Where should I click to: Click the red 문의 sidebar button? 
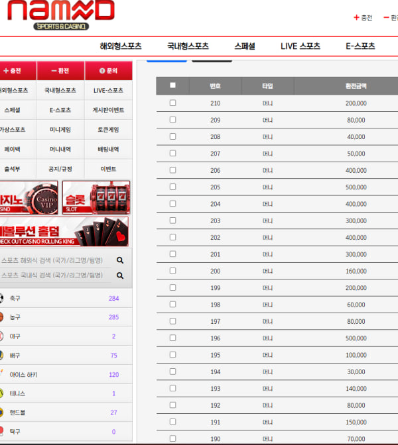[108, 71]
